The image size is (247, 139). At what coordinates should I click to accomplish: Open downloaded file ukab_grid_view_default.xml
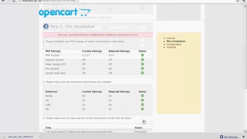click(x=20, y=137)
